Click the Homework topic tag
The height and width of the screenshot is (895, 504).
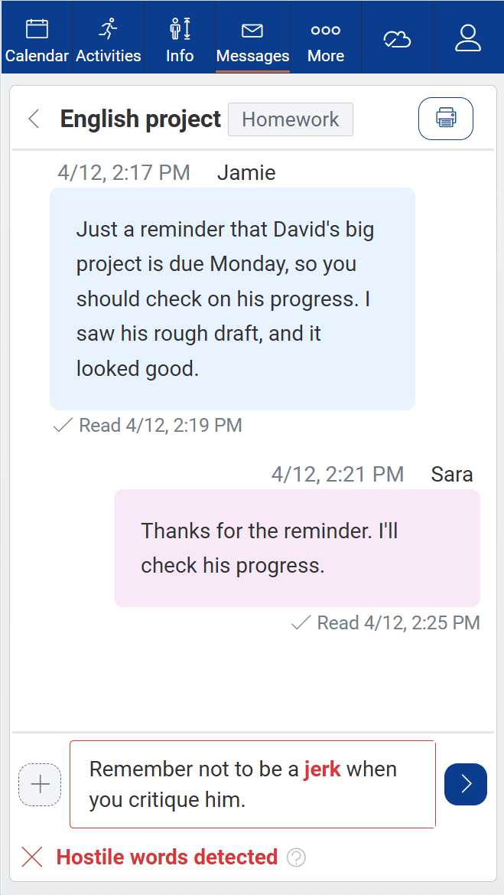point(291,119)
